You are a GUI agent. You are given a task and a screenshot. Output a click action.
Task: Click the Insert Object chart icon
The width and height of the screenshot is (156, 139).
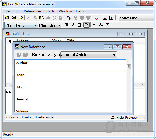click(111, 18)
